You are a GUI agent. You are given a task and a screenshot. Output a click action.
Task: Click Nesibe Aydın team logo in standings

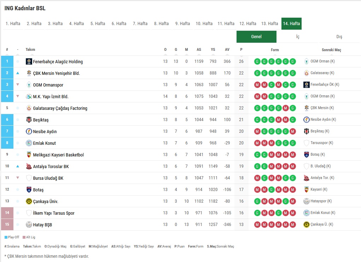29,131
